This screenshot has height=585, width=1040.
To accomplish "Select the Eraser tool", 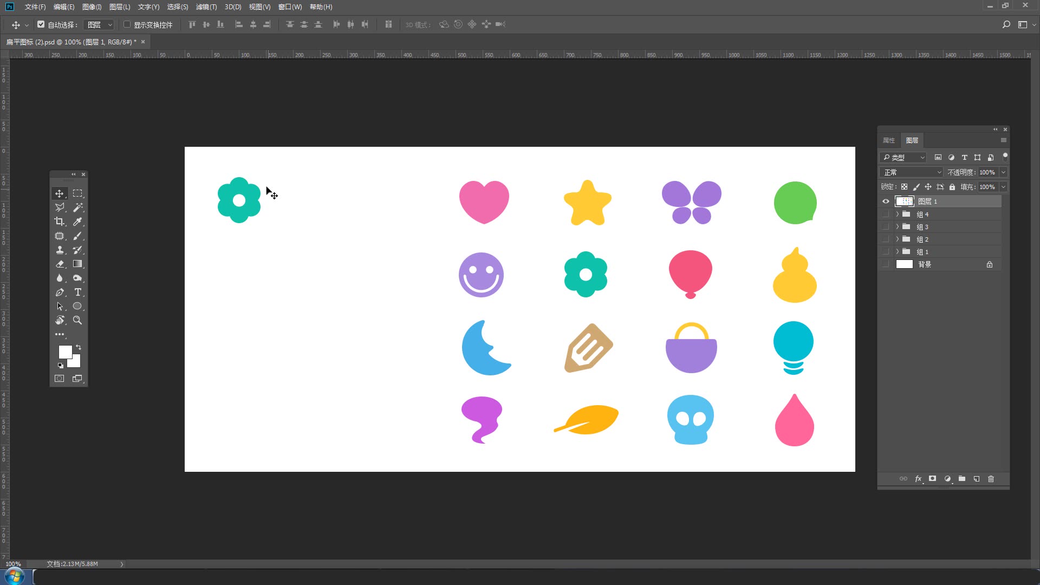I will [x=60, y=264].
